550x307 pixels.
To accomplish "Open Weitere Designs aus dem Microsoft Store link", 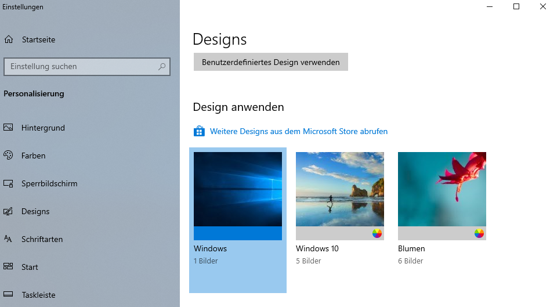I will click(x=299, y=131).
